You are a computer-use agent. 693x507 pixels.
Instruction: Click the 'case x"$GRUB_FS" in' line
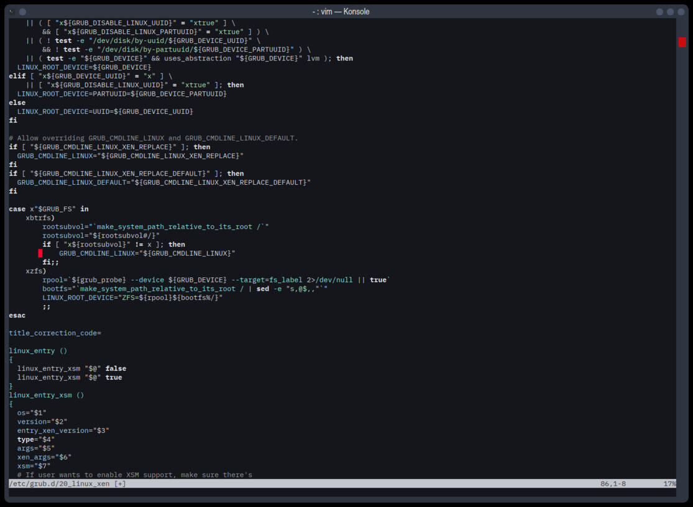48,209
